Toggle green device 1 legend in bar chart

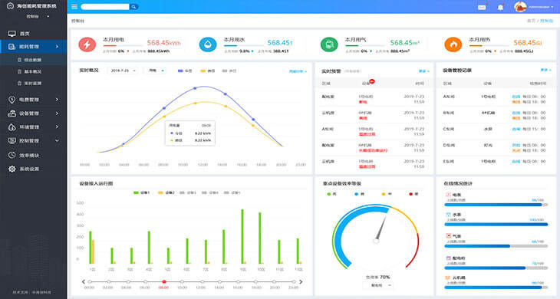pyautogui.click(x=141, y=192)
